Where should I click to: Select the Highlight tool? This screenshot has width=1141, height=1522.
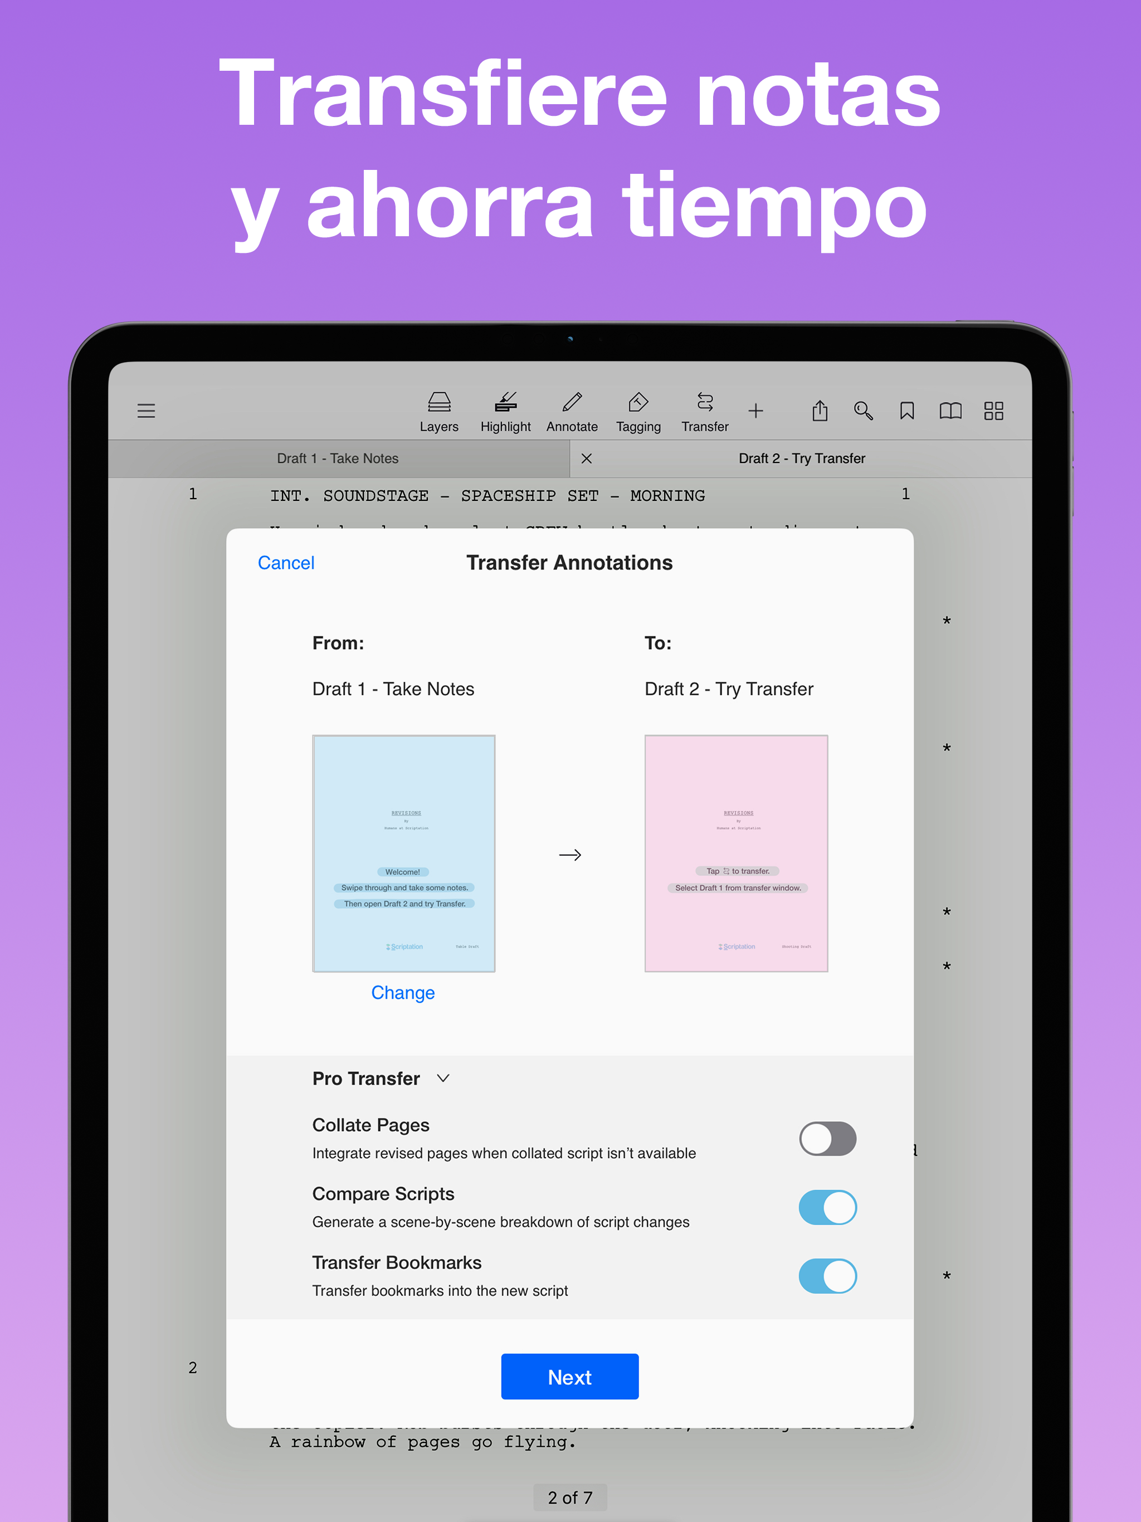[505, 412]
